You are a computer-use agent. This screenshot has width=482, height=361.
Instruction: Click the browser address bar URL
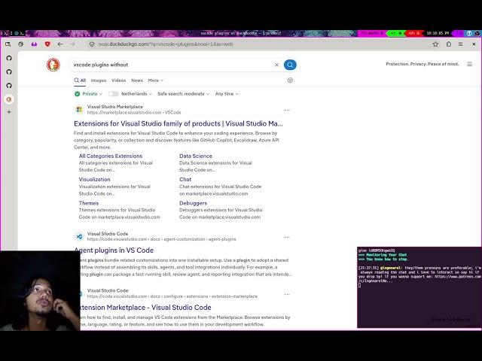point(166,44)
